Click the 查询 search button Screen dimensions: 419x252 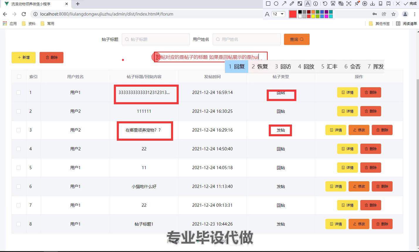point(297,39)
